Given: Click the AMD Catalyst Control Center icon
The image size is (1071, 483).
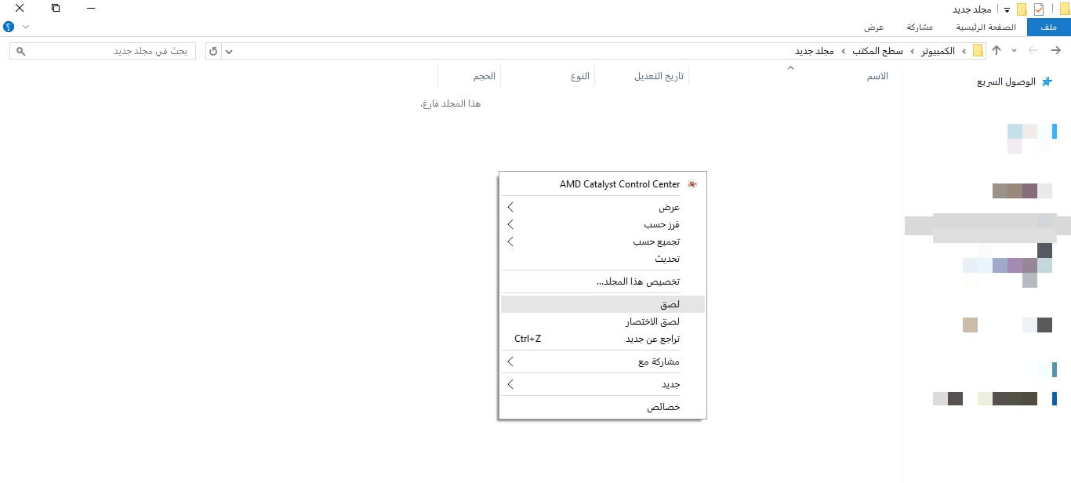Looking at the screenshot, I should [x=692, y=184].
